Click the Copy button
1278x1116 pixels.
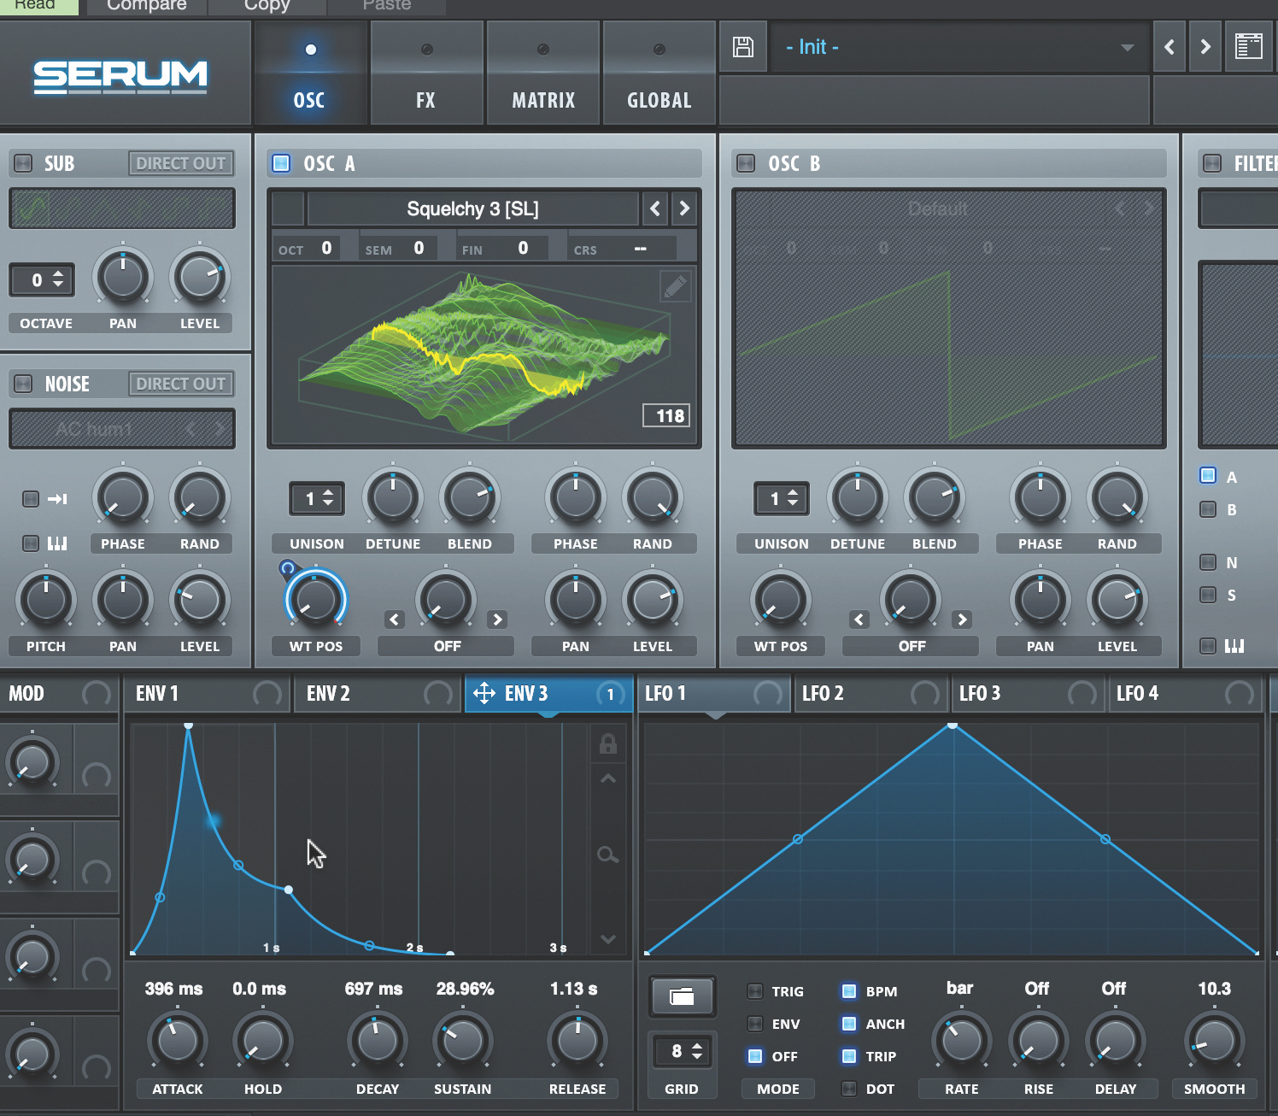[x=267, y=5]
